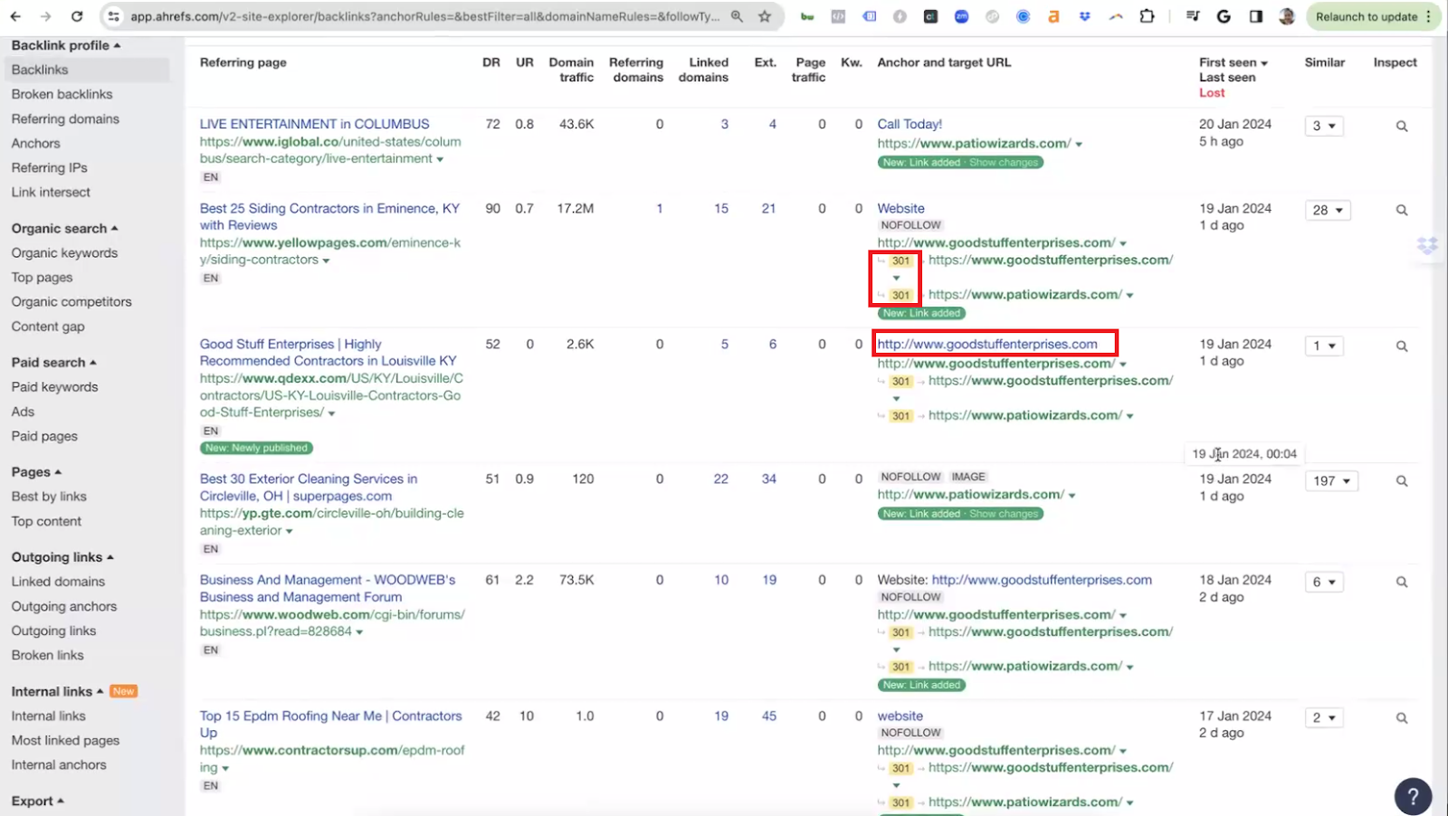
Task: Click the site info icon in address bar
Action: 112,16
